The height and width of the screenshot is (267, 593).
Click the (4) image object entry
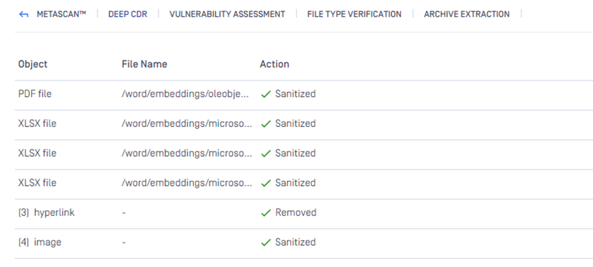click(40, 243)
